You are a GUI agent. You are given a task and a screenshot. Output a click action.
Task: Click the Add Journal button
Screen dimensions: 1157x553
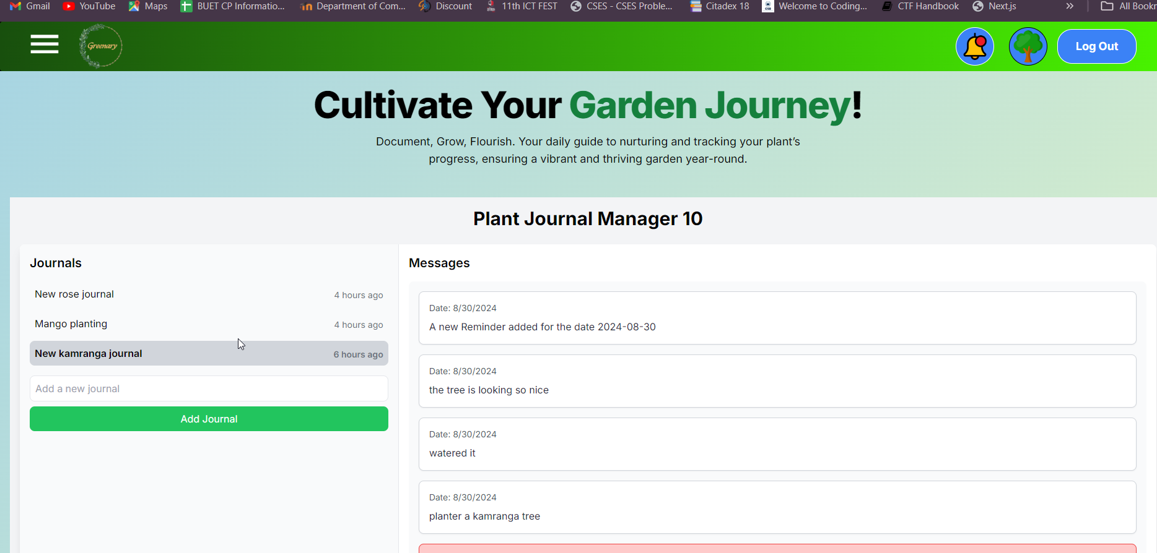pyautogui.click(x=209, y=419)
